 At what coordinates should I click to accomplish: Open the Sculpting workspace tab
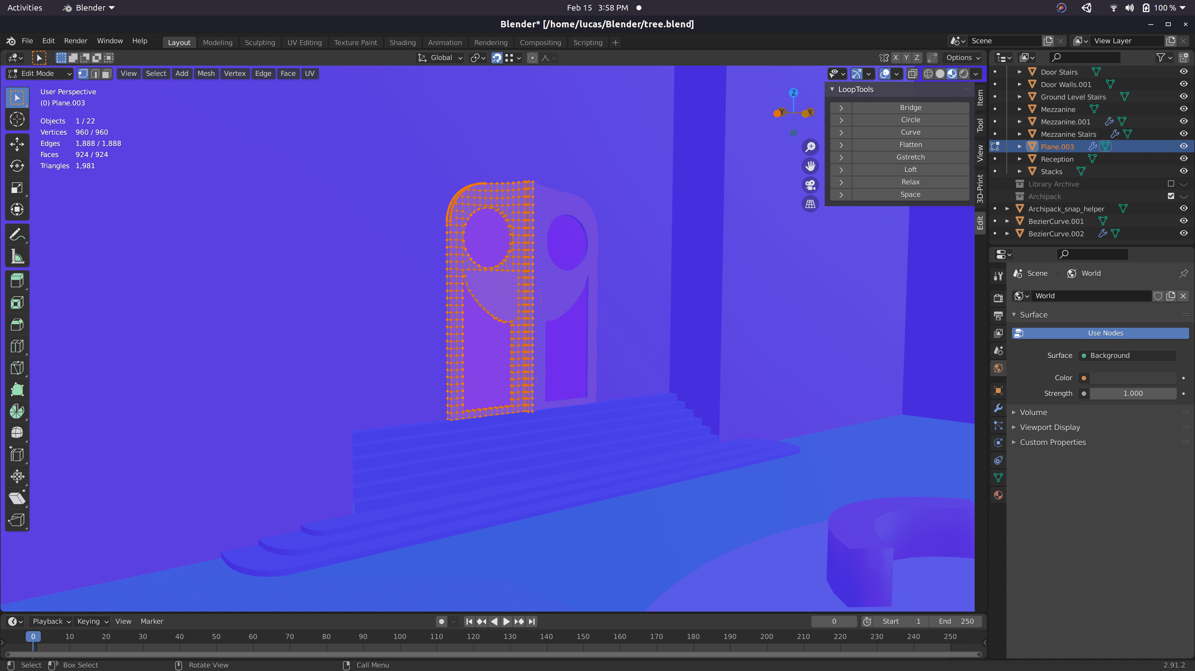(259, 43)
